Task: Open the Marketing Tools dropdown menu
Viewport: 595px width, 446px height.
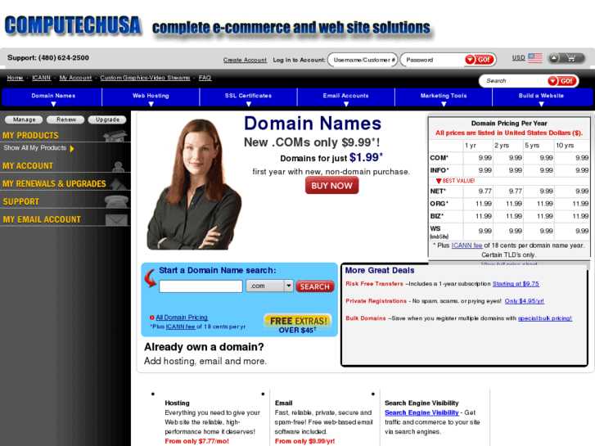Action: click(x=444, y=97)
